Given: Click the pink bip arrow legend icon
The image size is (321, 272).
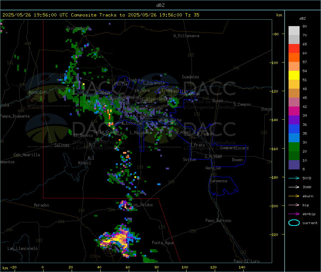Looking at the screenshot, I should [294, 205].
